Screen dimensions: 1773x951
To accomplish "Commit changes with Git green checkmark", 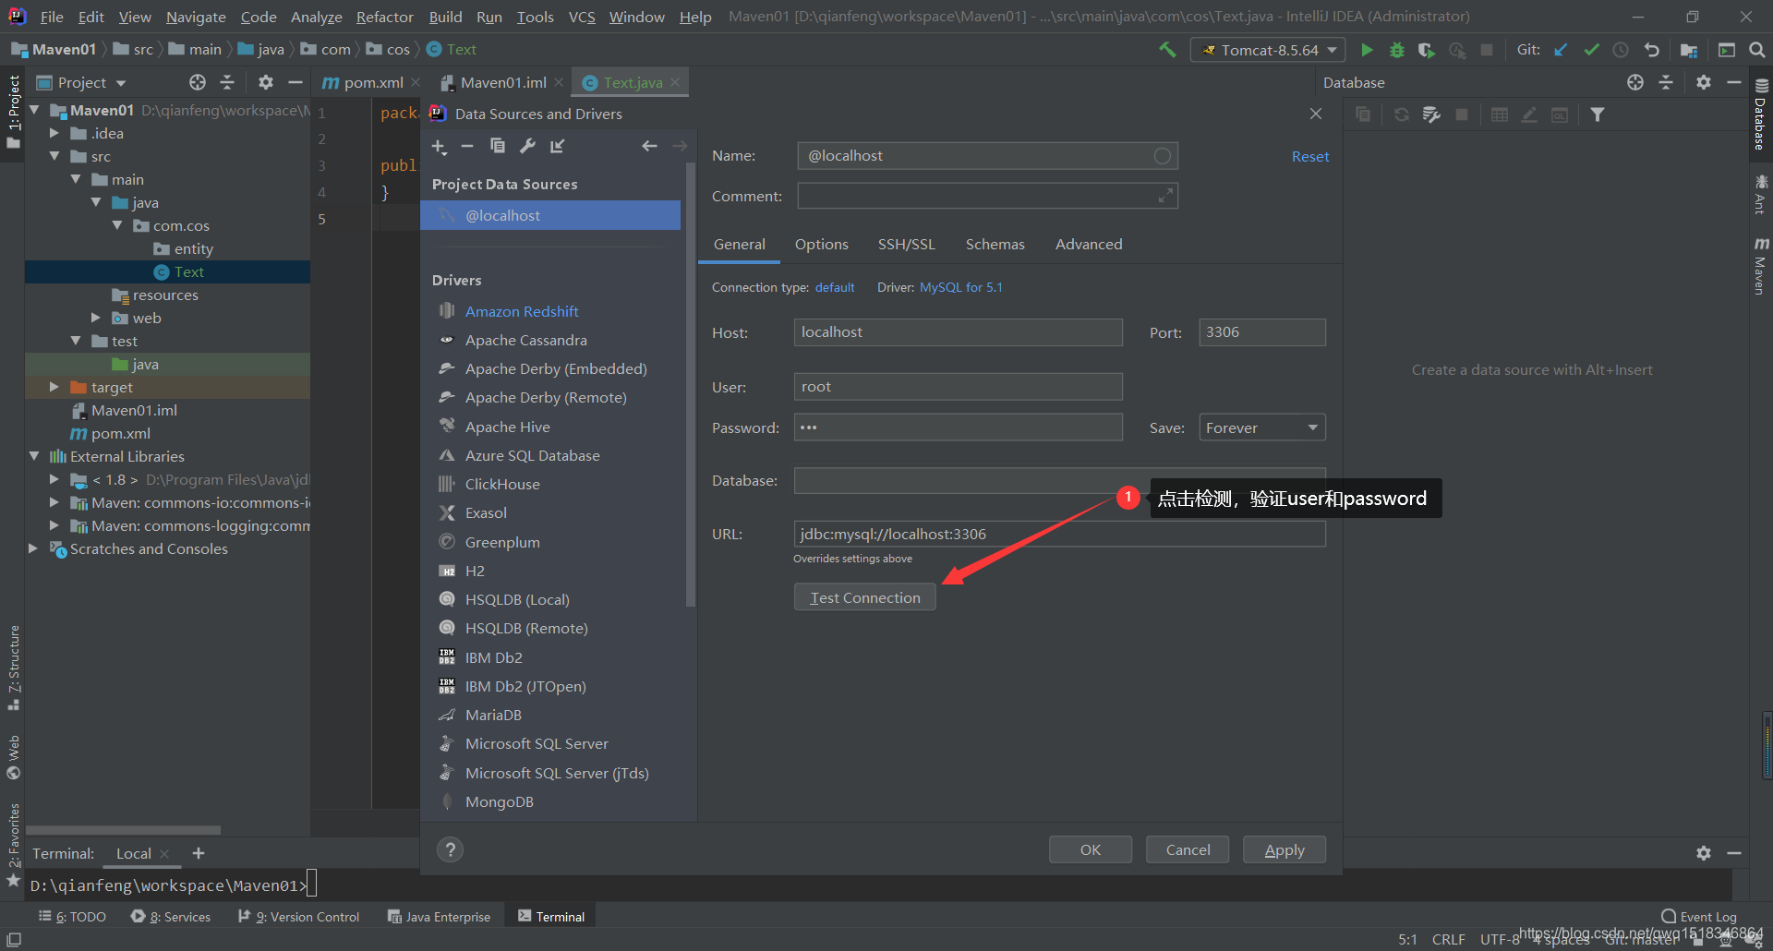I will 1591,50.
